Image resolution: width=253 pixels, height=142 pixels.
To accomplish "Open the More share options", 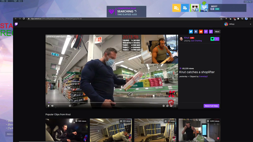I will pos(217,32).
